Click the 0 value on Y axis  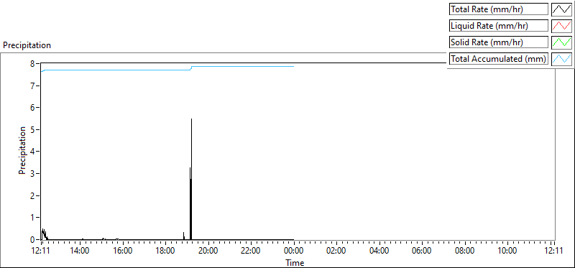(x=32, y=239)
